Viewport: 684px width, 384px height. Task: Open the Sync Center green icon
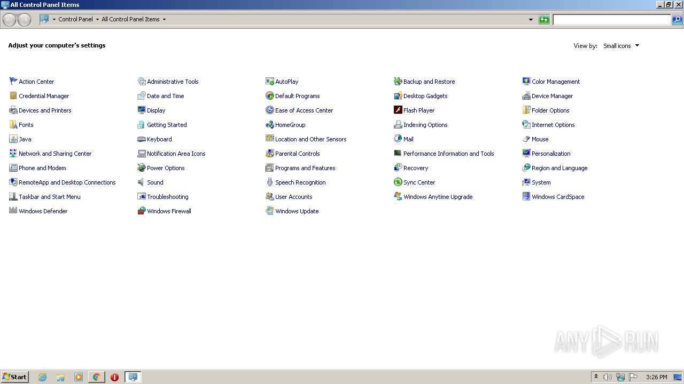click(398, 182)
